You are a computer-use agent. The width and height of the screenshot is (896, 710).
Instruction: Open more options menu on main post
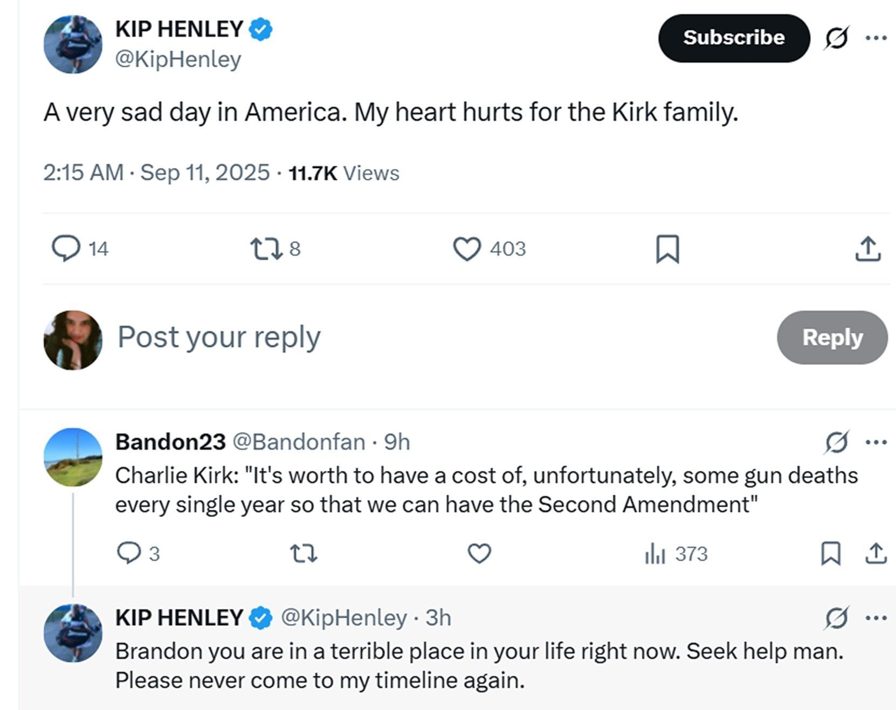click(876, 38)
